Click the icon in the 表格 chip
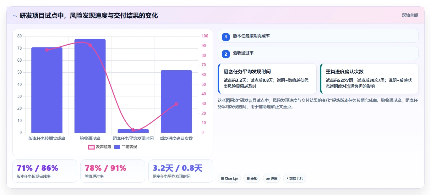 tap(248, 178)
